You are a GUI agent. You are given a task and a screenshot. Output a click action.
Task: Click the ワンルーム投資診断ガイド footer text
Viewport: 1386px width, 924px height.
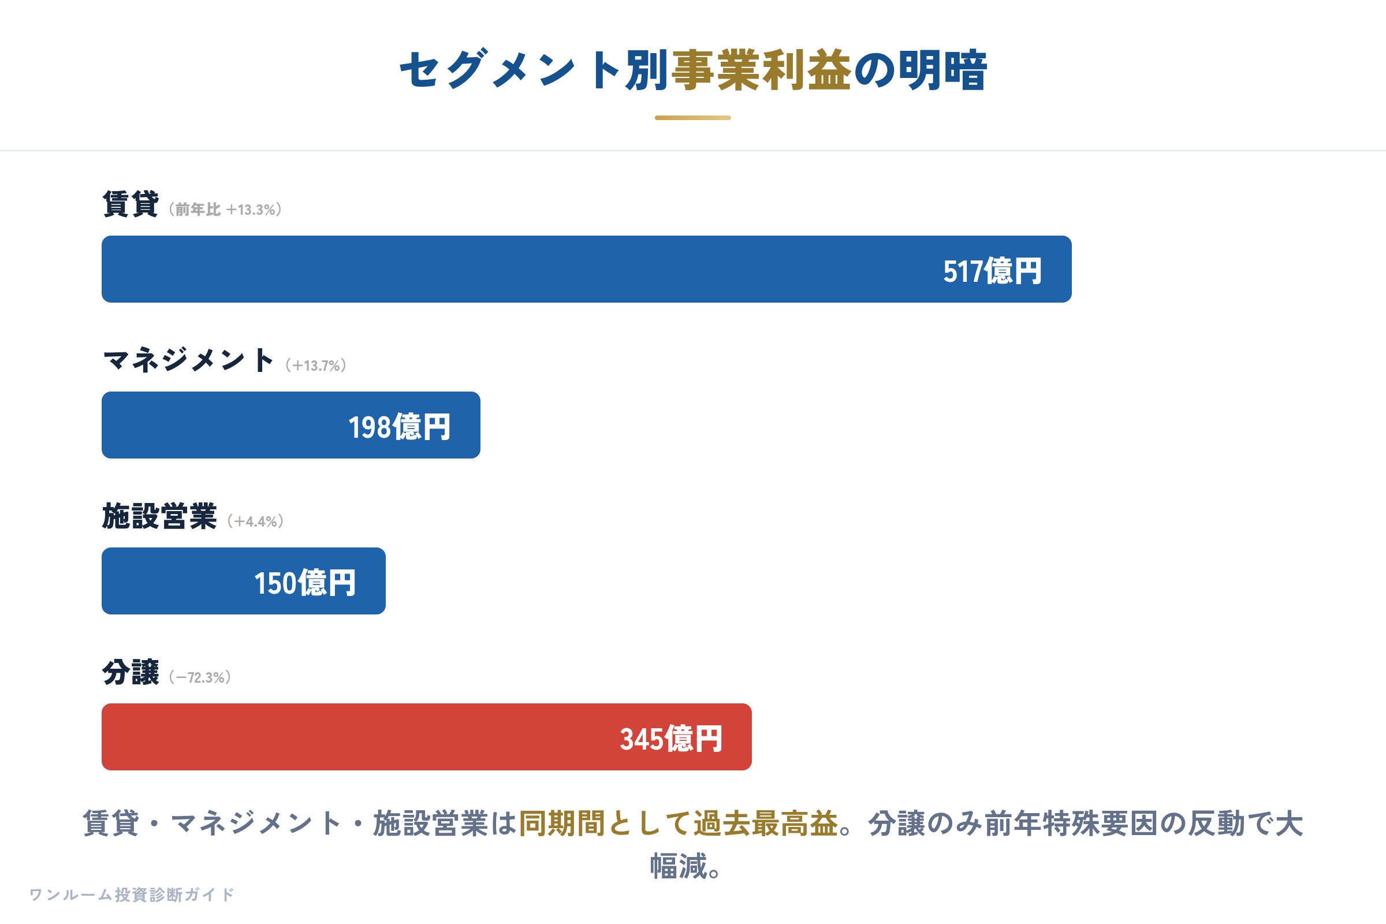pos(132,895)
